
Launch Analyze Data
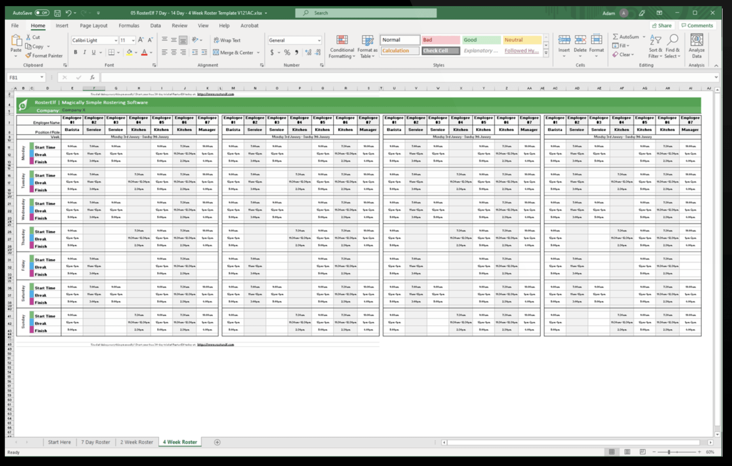click(696, 45)
